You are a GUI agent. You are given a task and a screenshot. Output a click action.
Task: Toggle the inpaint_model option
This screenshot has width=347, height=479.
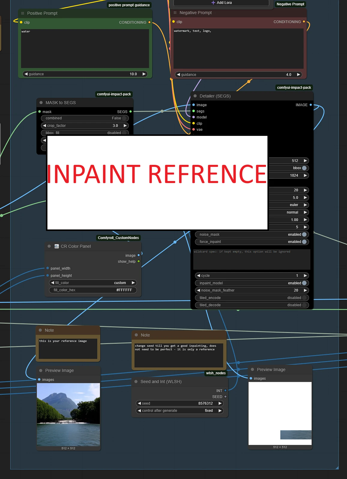click(x=304, y=283)
